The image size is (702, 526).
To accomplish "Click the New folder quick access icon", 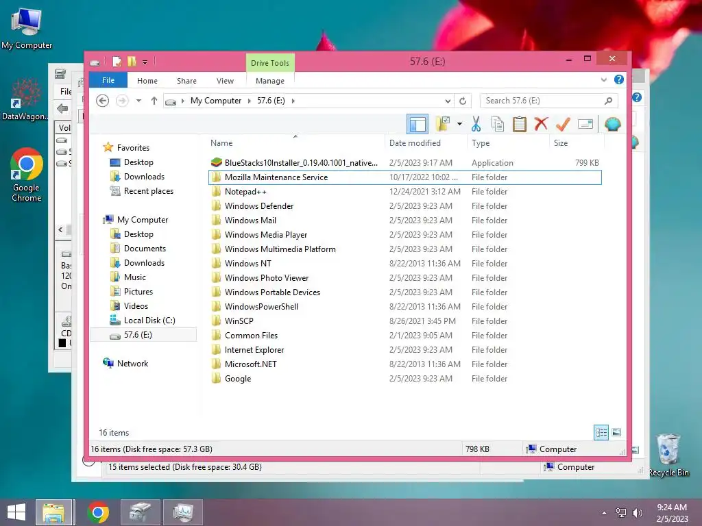I will coord(132,62).
